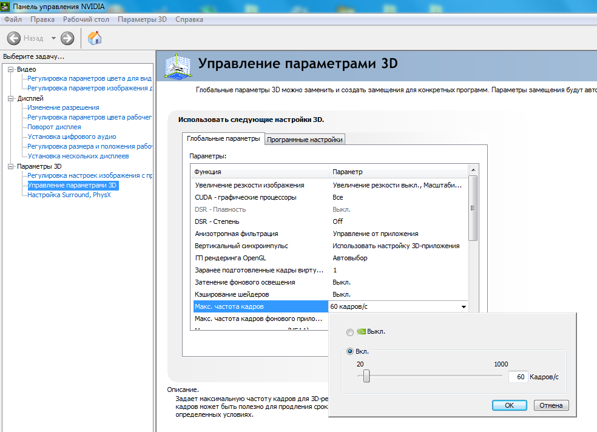This screenshot has height=432, width=597.
Task: Collapse the Параметры 3D tree node
Action: tap(11, 166)
